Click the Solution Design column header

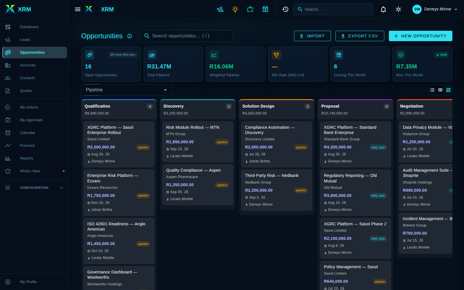[277, 109]
